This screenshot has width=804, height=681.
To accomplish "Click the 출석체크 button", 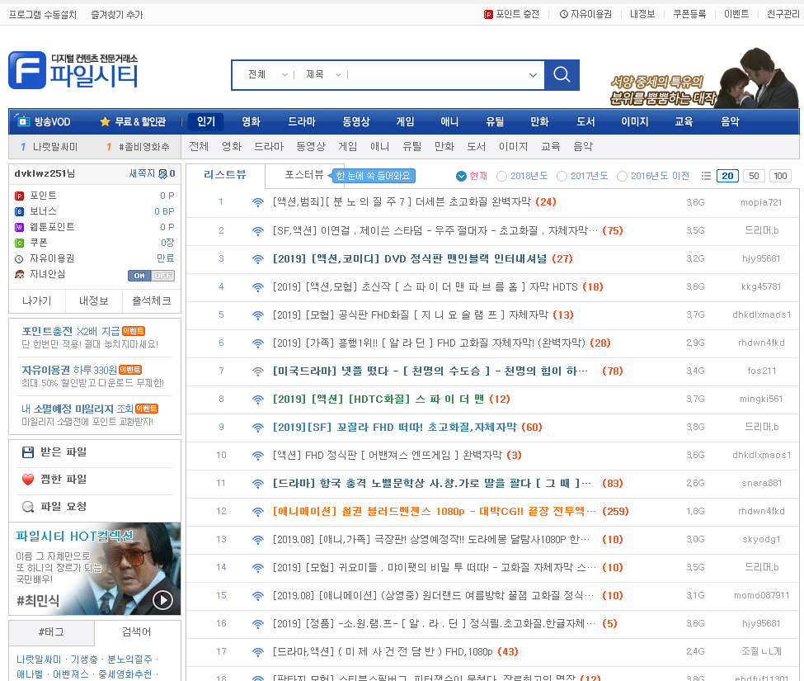I will pyautogui.click(x=152, y=301).
